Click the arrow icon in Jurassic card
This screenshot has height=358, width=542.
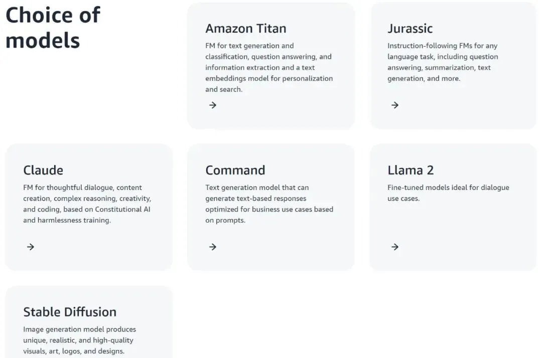395,105
